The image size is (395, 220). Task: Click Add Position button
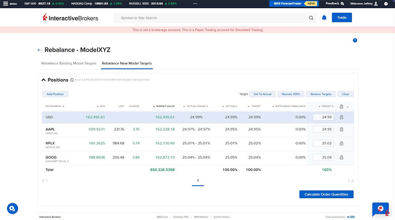[x=55, y=94]
